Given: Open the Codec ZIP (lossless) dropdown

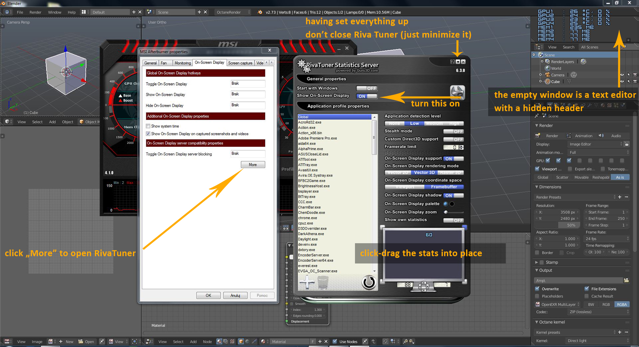Looking at the screenshot, I should [598, 312].
